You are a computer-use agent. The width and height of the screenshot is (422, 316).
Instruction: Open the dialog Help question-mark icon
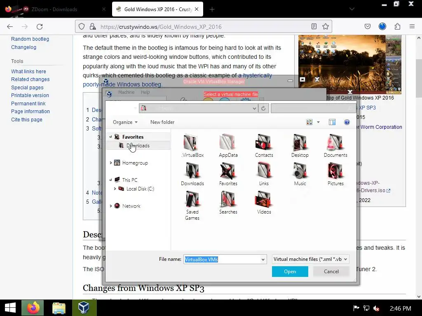pyautogui.click(x=347, y=122)
